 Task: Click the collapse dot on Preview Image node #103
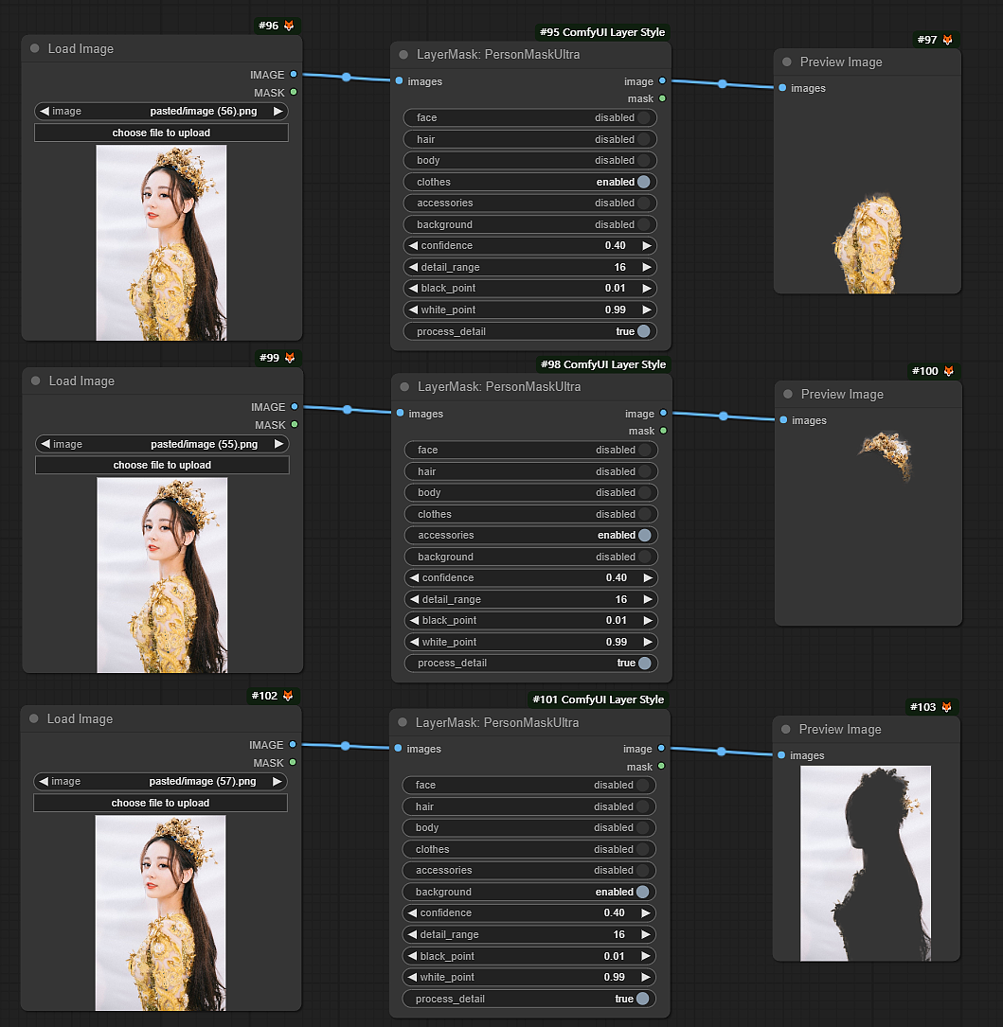(x=787, y=729)
